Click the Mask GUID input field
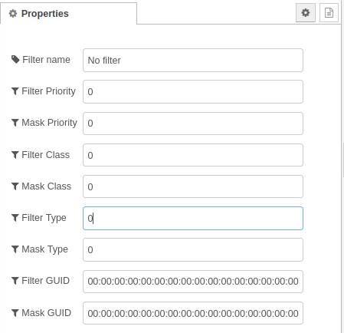 (193, 313)
